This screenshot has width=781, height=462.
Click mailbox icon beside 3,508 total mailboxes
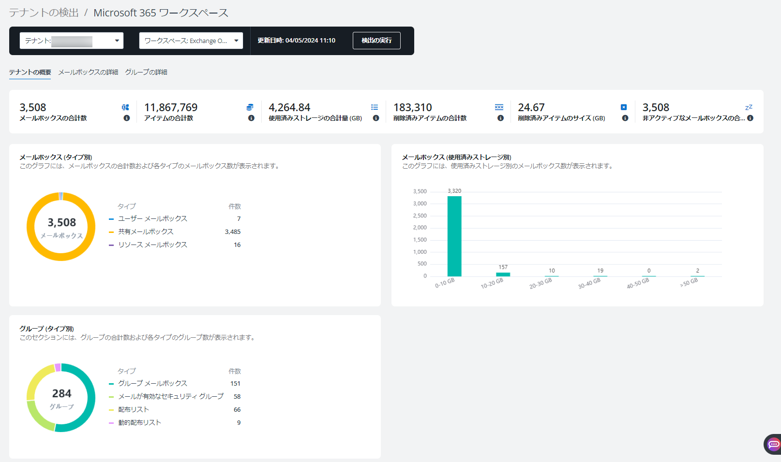pyautogui.click(x=125, y=107)
